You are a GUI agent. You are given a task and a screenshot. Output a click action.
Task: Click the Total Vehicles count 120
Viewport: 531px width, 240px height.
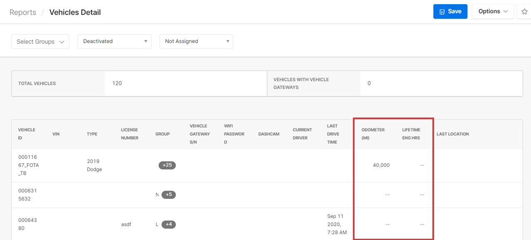(117, 83)
